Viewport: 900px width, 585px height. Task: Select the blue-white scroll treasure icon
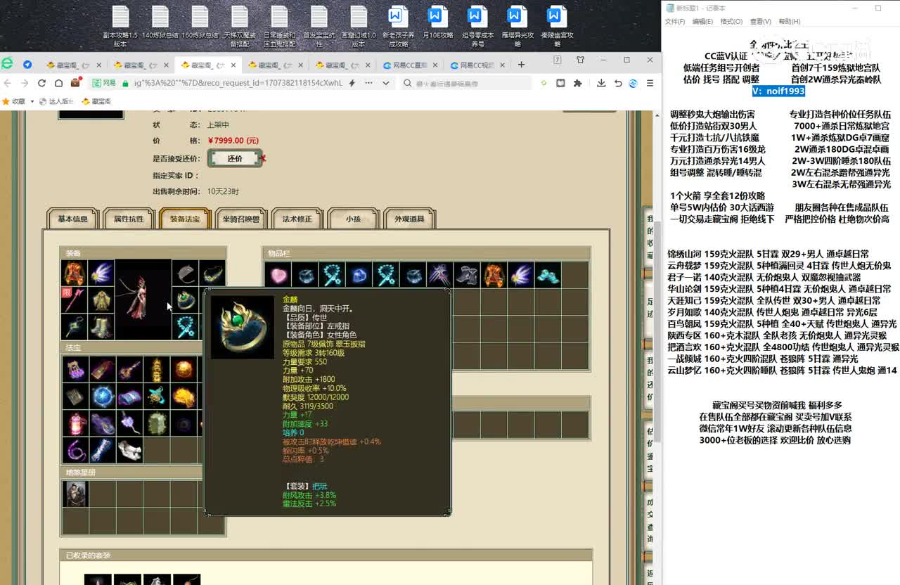103,450
